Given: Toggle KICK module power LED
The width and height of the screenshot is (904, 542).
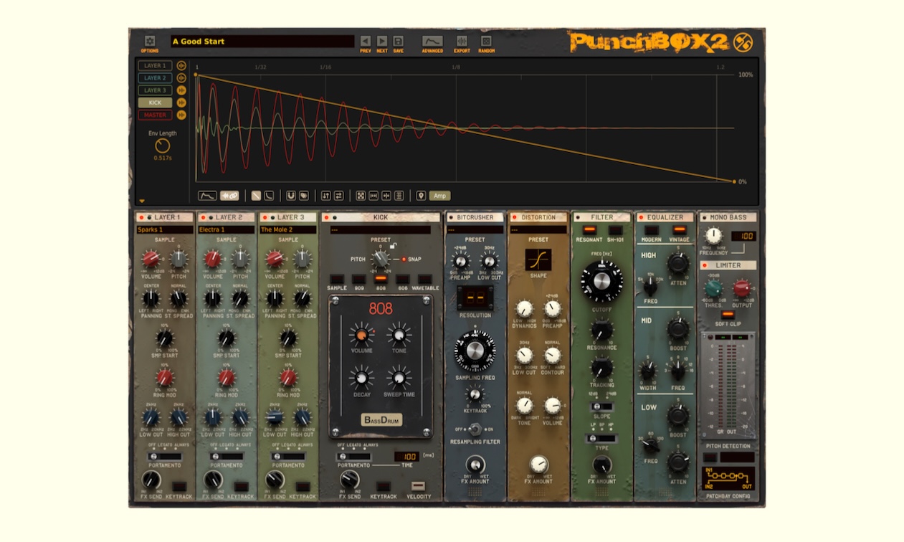Looking at the screenshot, I should click(x=325, y=217).
